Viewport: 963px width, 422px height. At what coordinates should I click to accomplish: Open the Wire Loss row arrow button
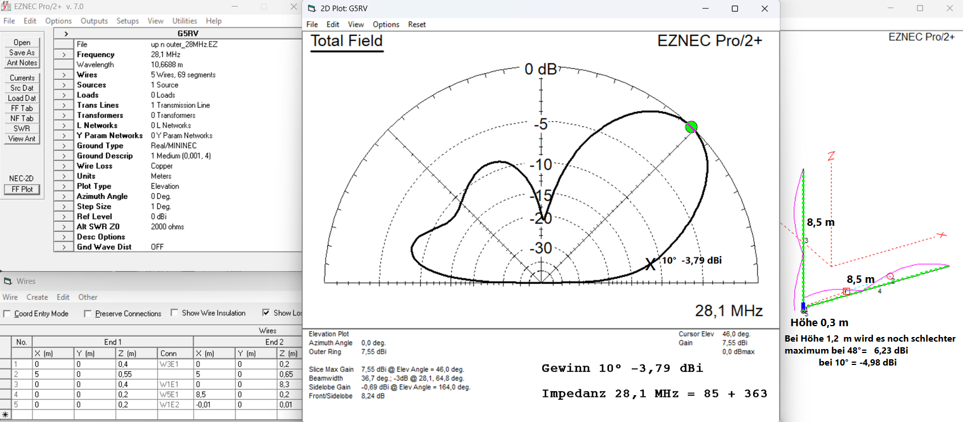[x=64, y=166]
